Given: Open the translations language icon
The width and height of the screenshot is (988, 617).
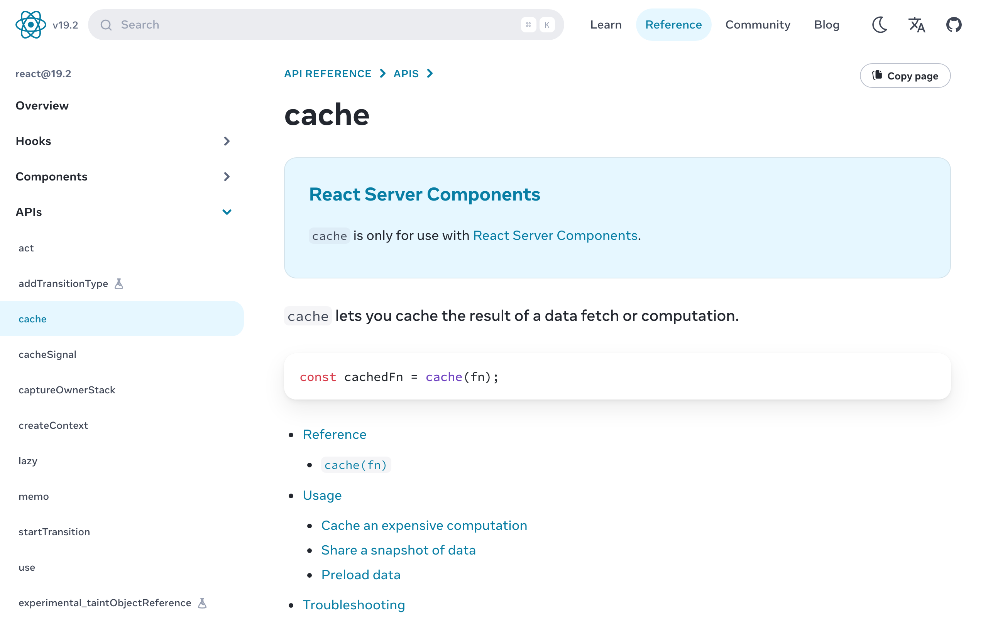Looking at the screenshot, I should 917,24.
